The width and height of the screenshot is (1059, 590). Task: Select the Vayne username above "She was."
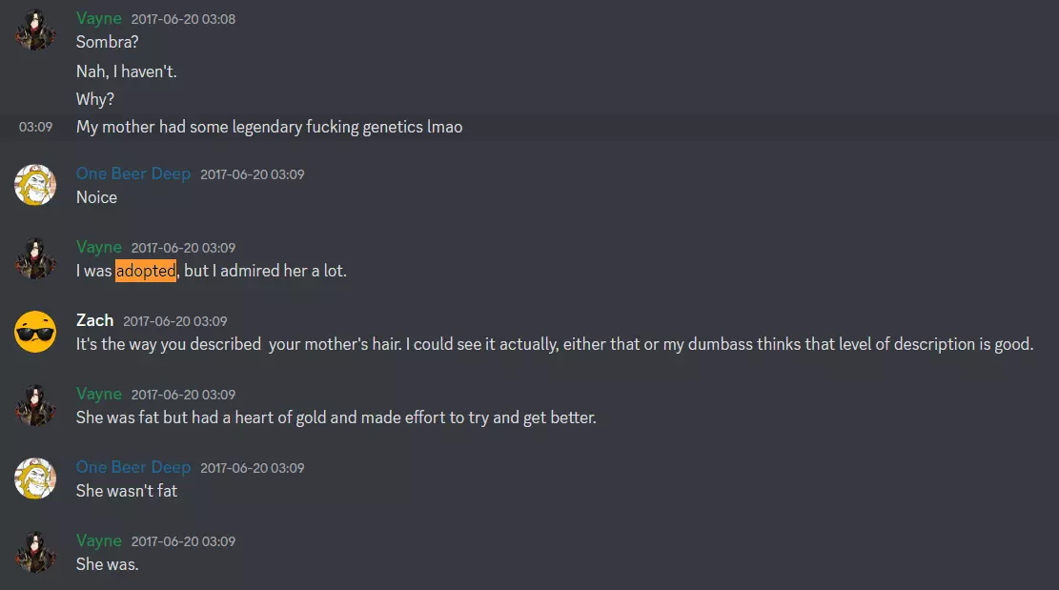click(x=99, y=540)
